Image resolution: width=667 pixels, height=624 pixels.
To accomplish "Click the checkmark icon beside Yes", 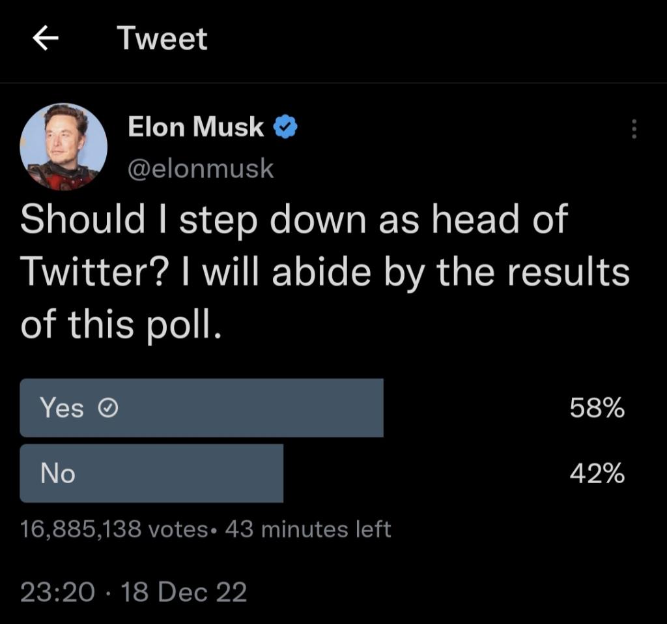I will [107, 409].
